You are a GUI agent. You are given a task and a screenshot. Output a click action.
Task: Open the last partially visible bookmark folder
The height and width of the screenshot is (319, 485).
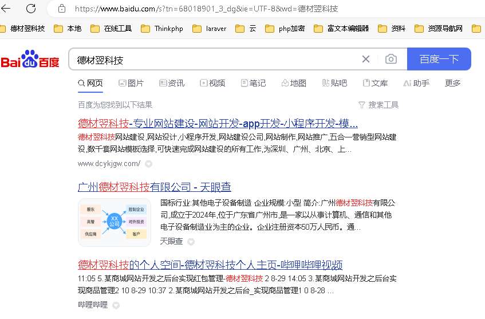coord(476,29)
